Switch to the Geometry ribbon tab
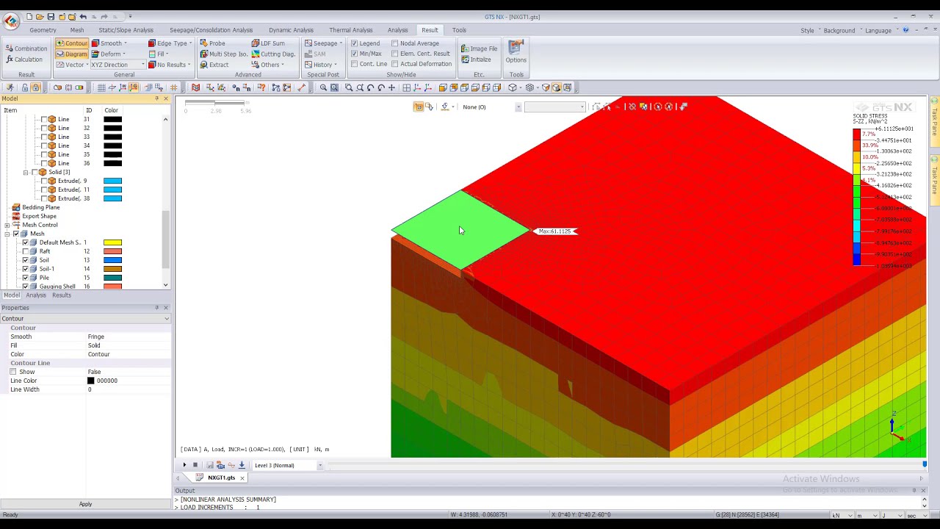This screenshot has width=940, height=529. (43, 30)
